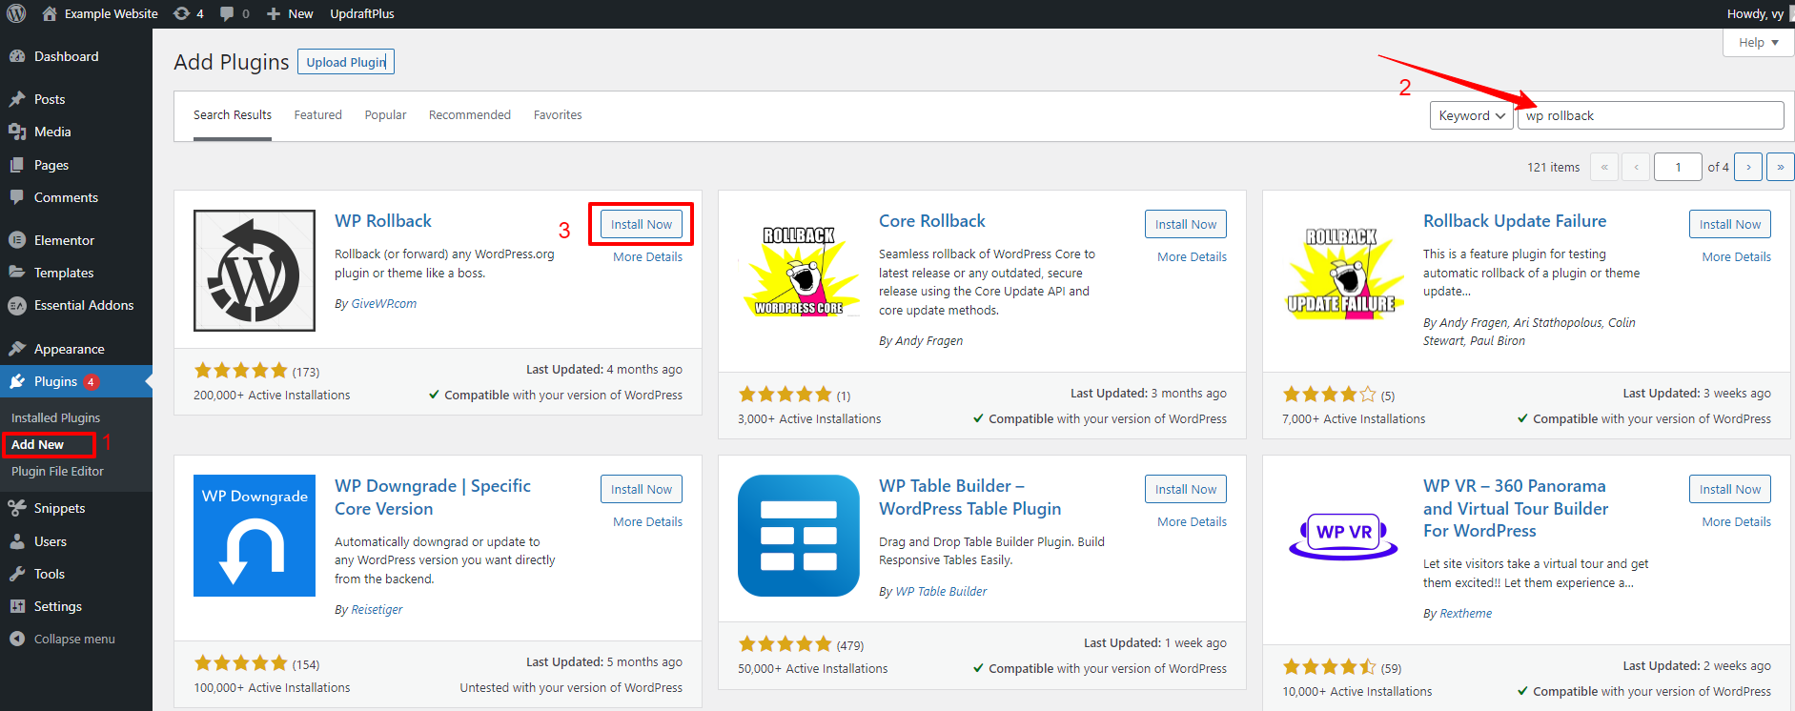The height and width of the screenshot is (711, 1795).
Task: Click the current page number field
Action: click(1678, 167)
